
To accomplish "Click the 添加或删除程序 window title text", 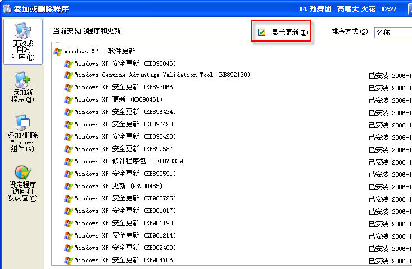I will coord(41,9).
